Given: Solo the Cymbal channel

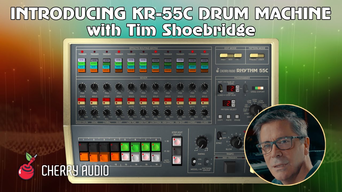Looking at the screenshot, I should pos(106,100).
